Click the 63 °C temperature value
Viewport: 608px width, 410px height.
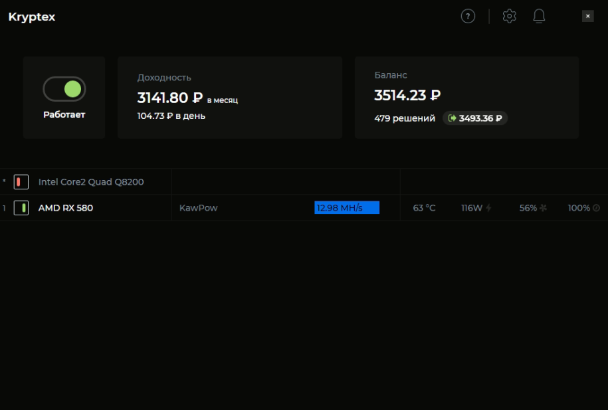pyautogui.click(x=424, y=208)
